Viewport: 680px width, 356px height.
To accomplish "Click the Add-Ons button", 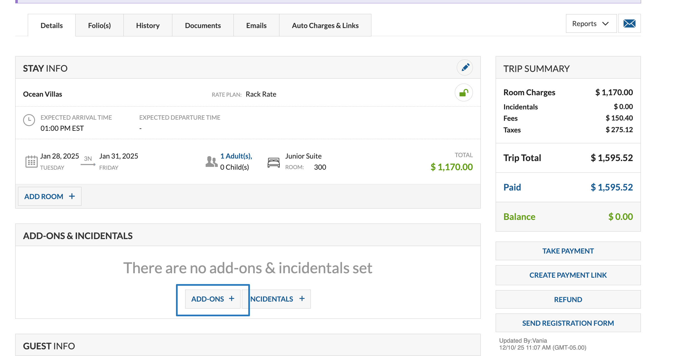I will pyautogui.click(x=213, y=299).
